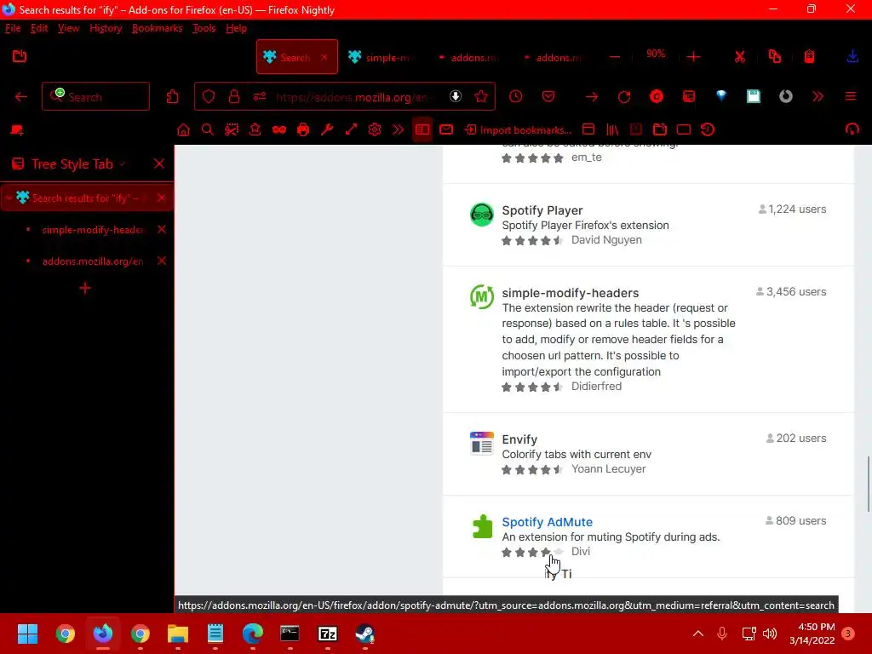This screenshot has width=872, height=654.
Task: Select the simple-modify-header tree tab
Action: pyautogui.click(x=93, y=230)
